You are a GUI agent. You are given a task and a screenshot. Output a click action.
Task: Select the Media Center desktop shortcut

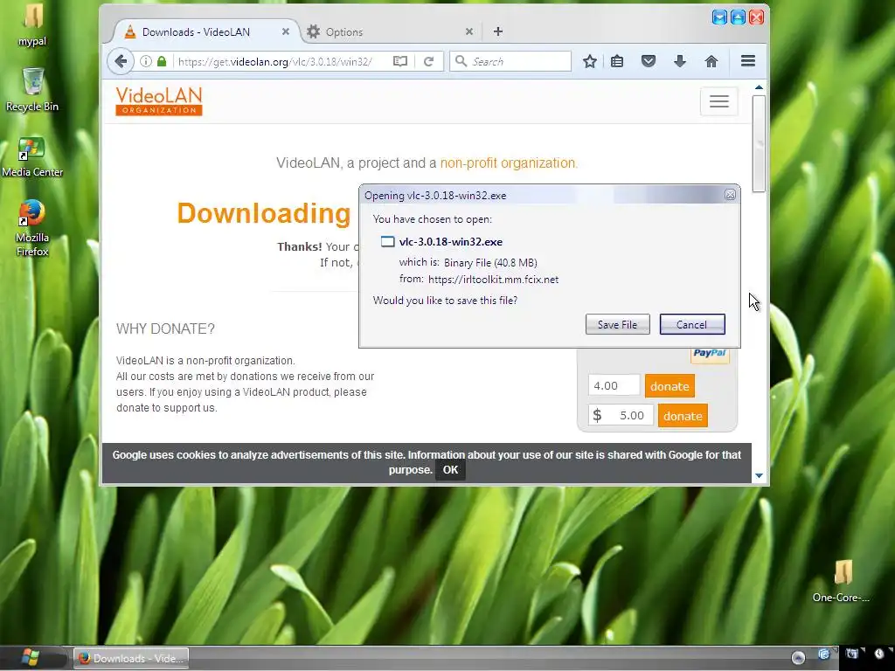tap(32, 157)
